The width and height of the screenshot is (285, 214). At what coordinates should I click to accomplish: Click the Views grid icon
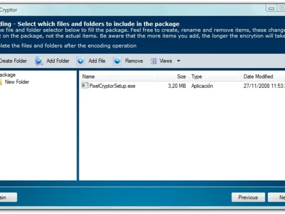click(x=154, y=61)
